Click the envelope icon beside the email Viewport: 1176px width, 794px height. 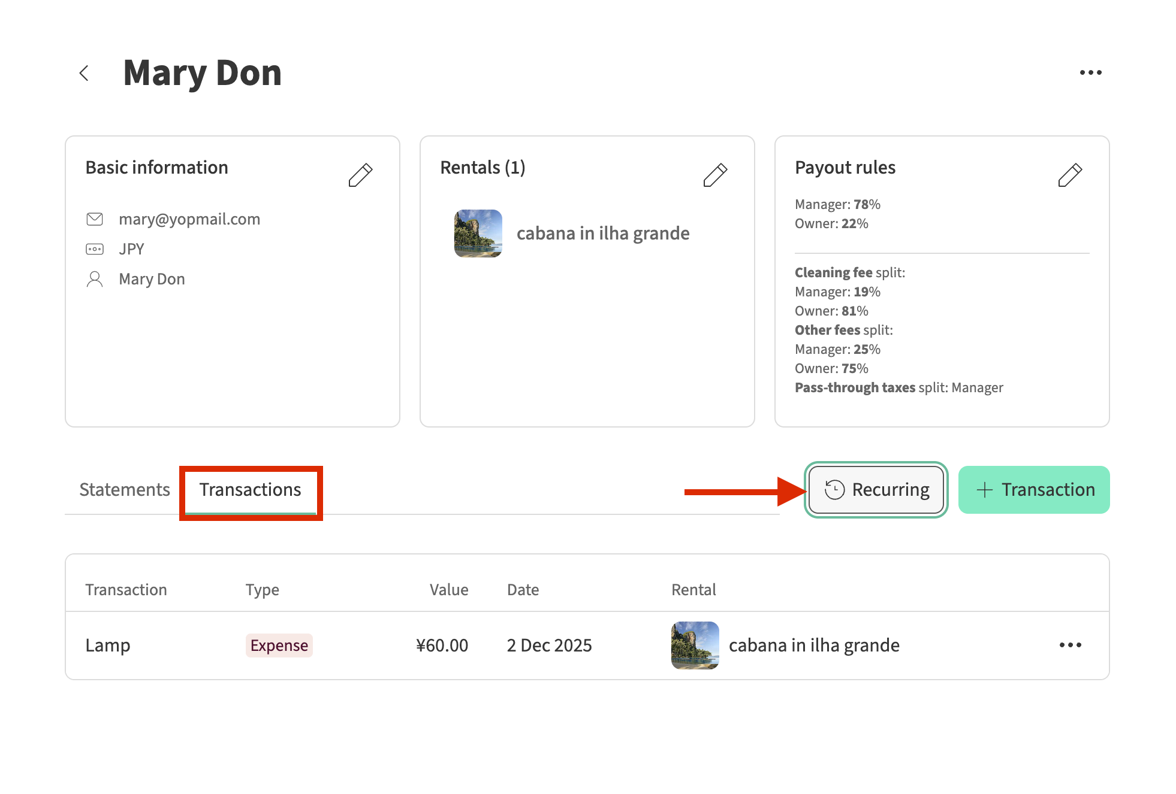point(95,219)
